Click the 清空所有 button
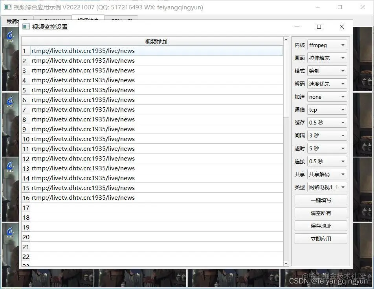The height and width of the screenshot is (289, 374). [321, 213]
